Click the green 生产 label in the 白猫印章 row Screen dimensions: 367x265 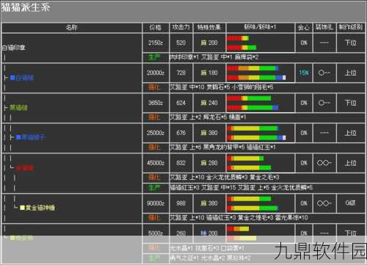(x=155, y=57)
